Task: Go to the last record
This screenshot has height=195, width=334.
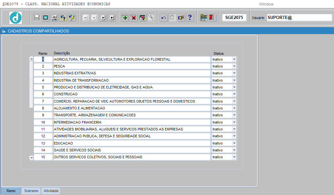Action: click(112, 18)
